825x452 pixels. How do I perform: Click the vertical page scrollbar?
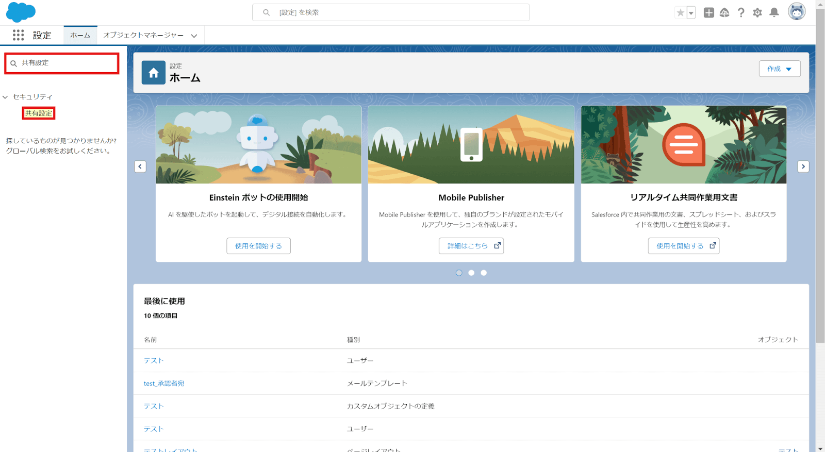coord(820,175)
